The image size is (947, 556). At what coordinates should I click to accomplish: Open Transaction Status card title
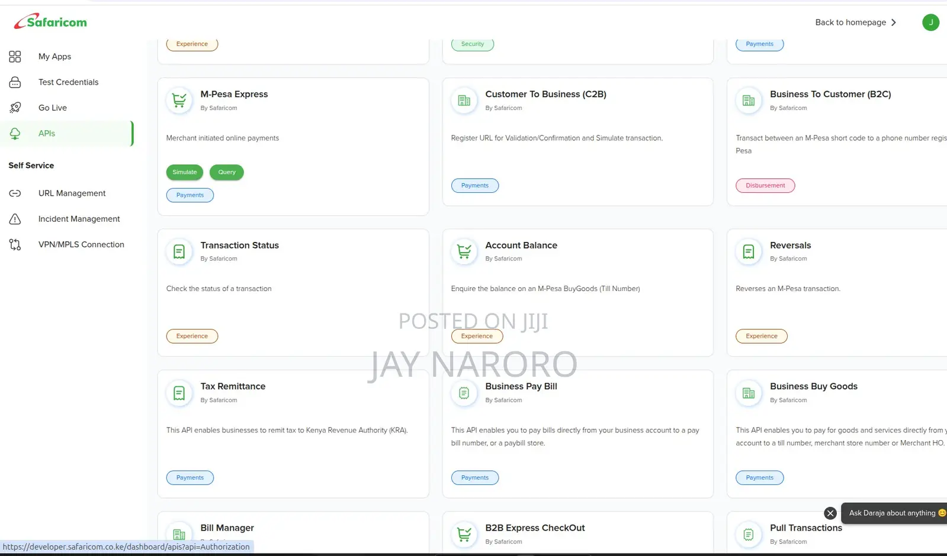click(x=239, y=245)
